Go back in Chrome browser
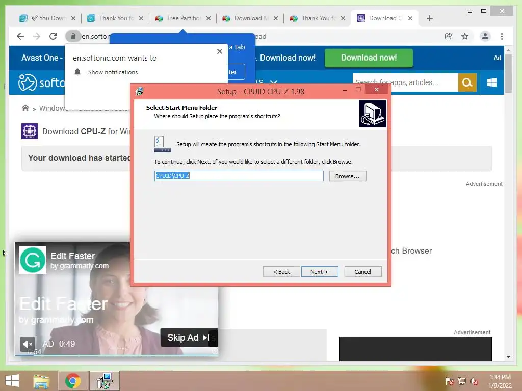Screen dimensions: 522x391 (20, 36)
